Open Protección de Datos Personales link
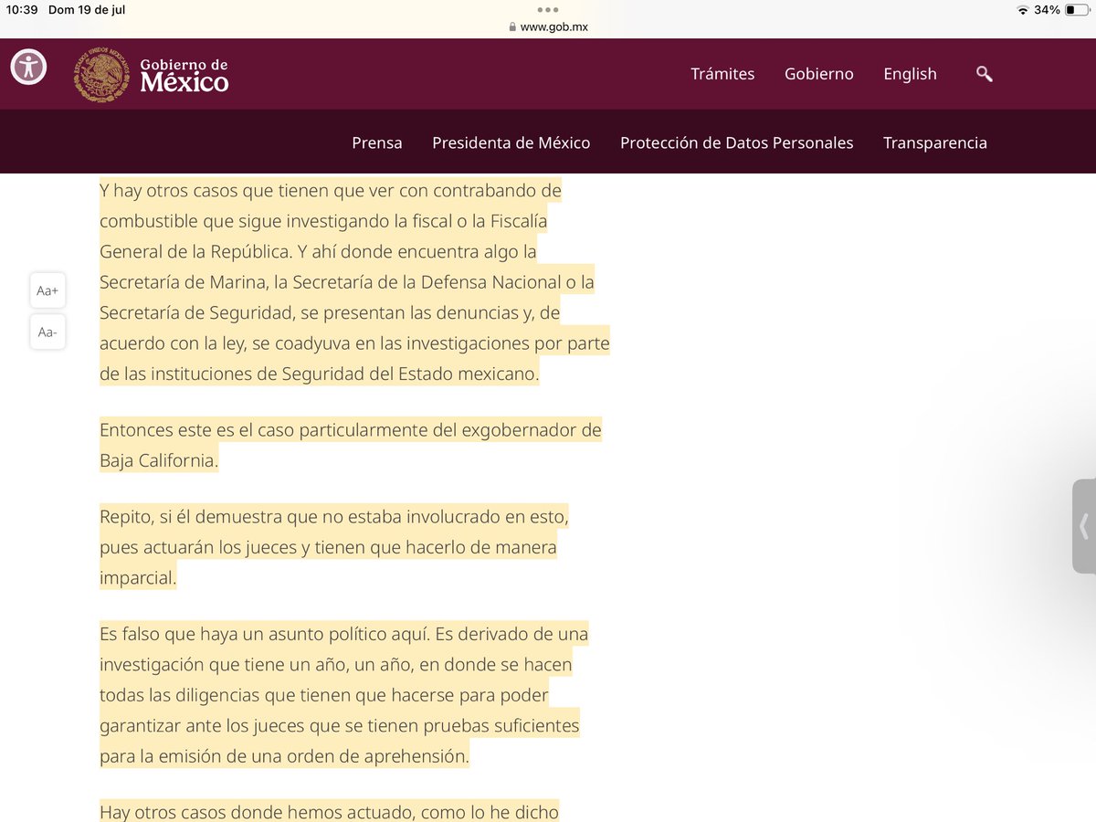 coord(737,142)
